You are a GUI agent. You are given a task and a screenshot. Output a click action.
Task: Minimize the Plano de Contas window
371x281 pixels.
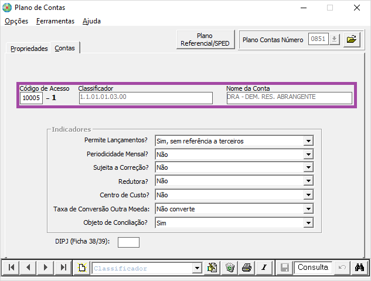tap(304, 8)
